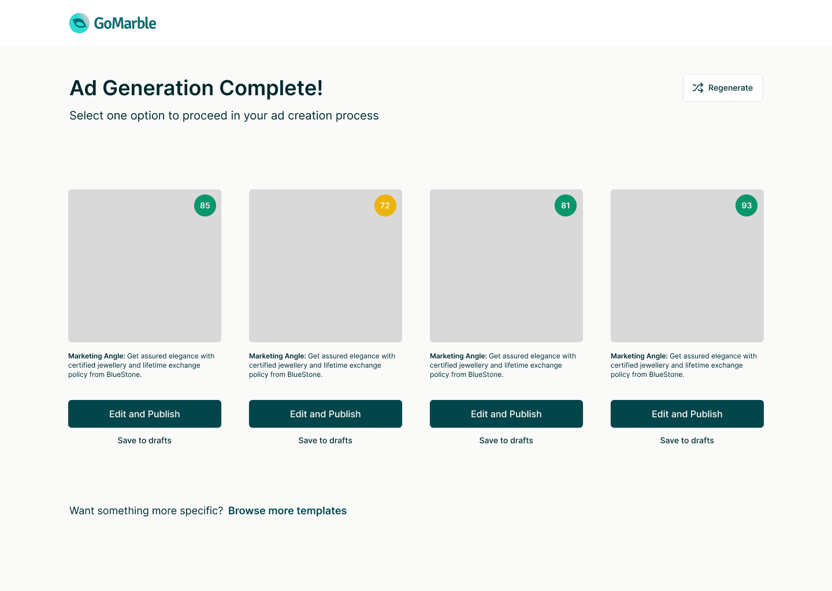Click the GoMarble logo
The height and width of the screenshot is (591, 832).
pos(113,23)
